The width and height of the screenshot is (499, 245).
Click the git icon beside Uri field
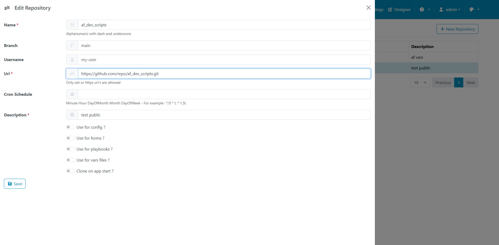tap(72, 74)
